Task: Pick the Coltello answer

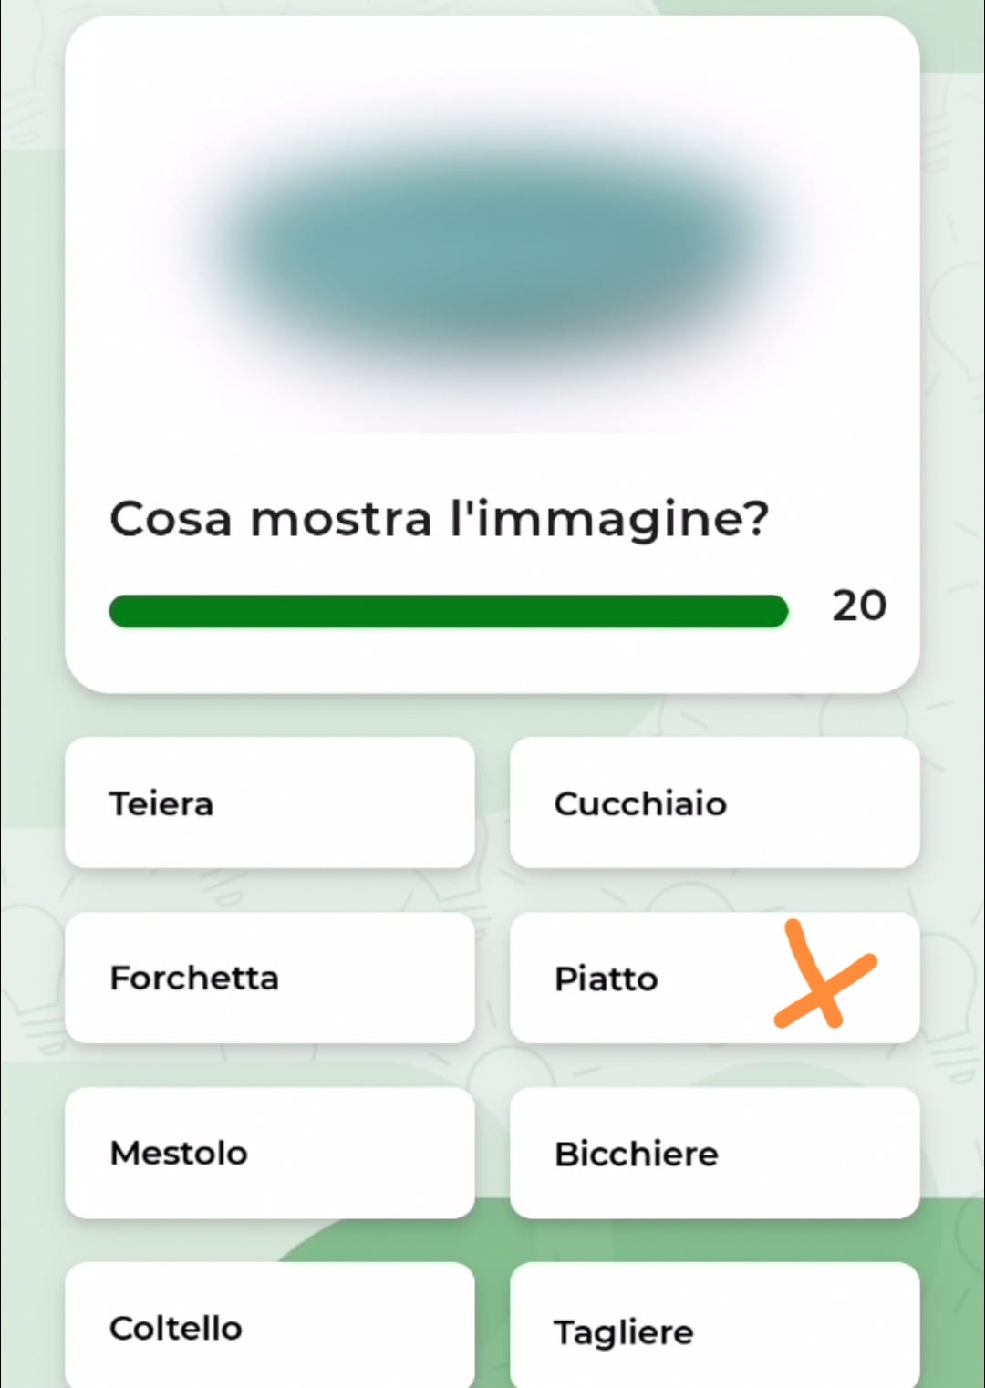Action: (x=270, y=1326)
